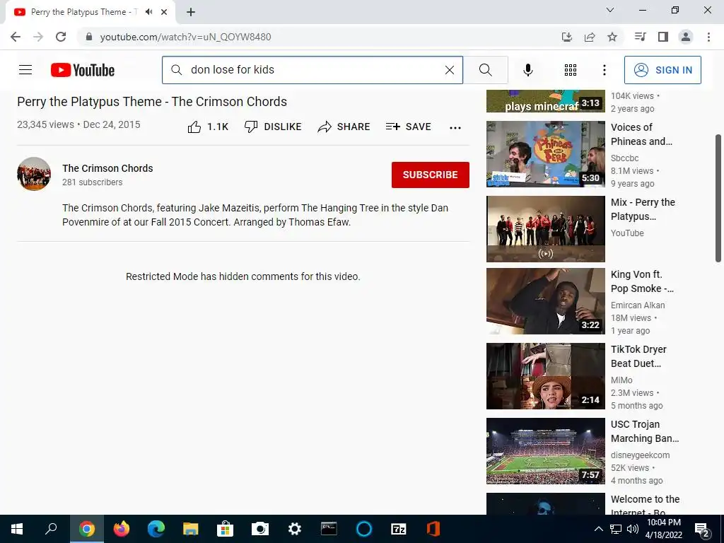Open File Explorer from the taskbar
This screenshot has width=724, height=543.
190,529
